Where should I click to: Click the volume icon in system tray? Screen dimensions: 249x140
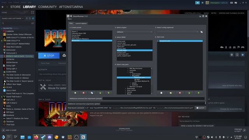click(212, 137)
